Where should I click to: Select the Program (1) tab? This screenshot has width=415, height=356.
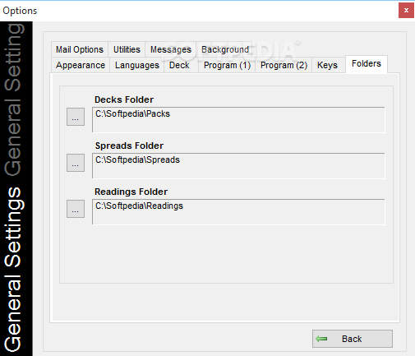tap(227, 65)
